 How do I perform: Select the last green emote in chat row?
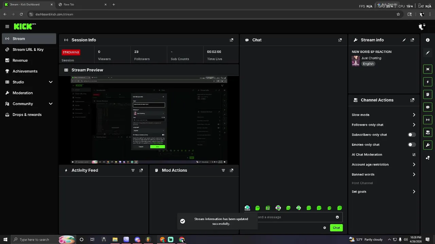340,208
